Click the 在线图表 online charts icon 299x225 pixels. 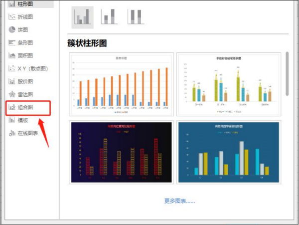click(12, 133)
